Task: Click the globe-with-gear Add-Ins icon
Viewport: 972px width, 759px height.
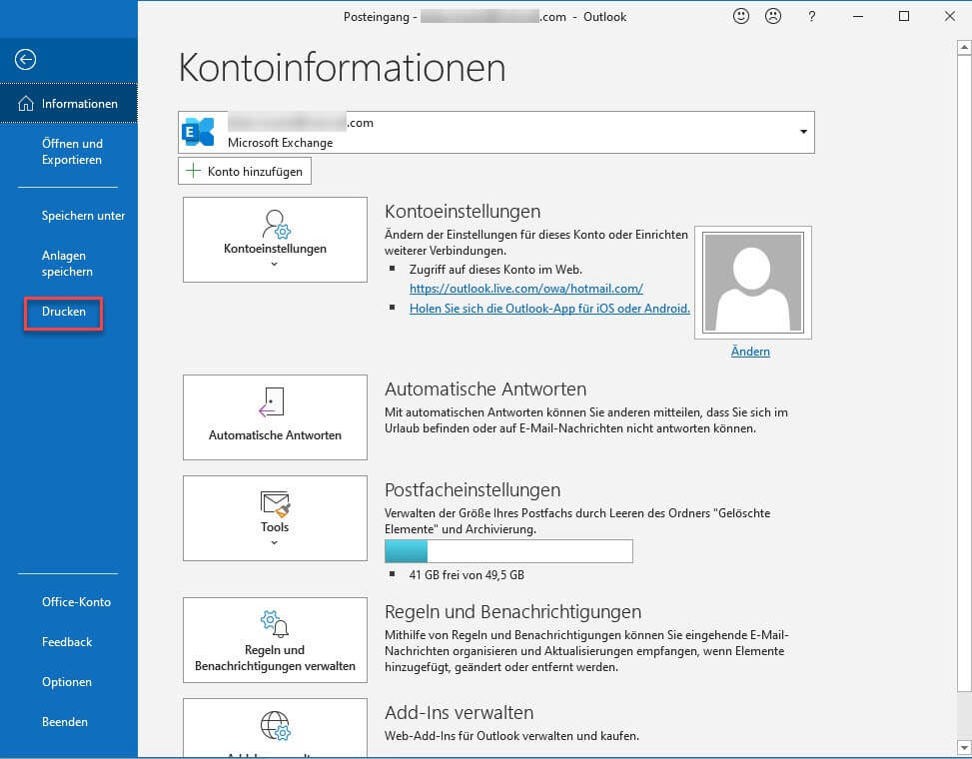Action: tap(276, 725)
